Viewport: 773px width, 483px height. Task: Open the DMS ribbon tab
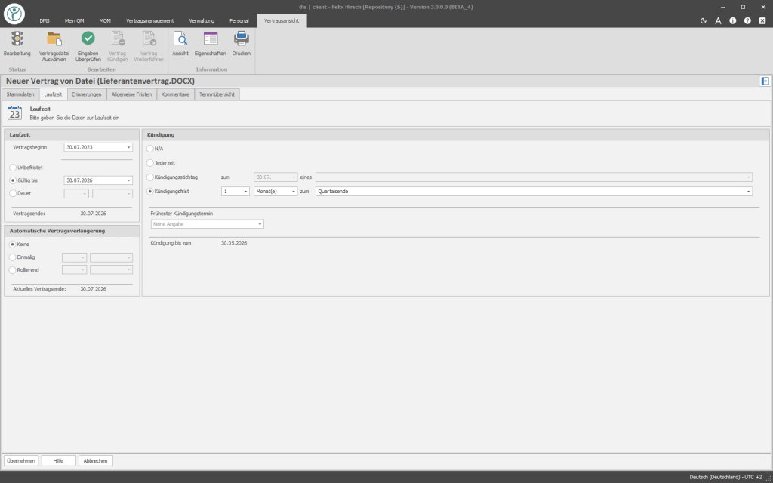tap(45, 20)
